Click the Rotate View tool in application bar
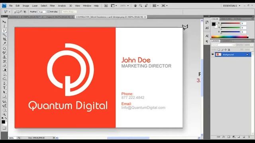The image size is (255, 143). point(146,6)
